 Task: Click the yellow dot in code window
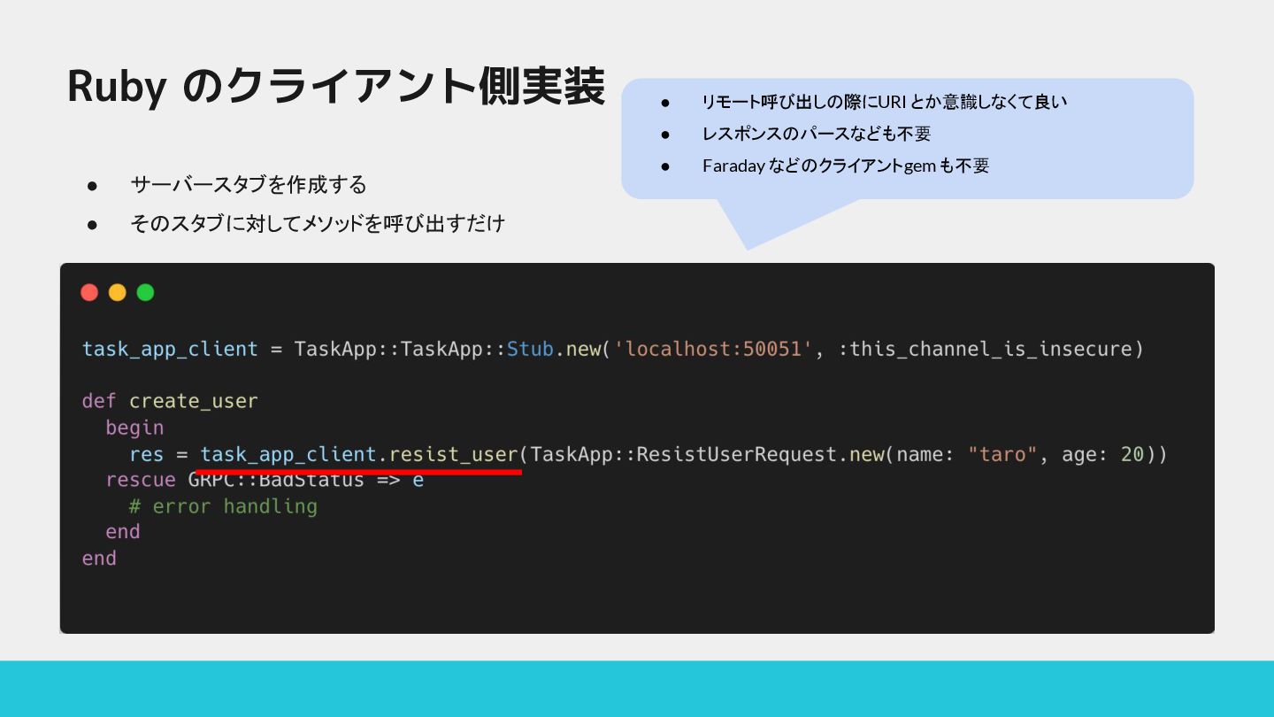click(x=118, y=292)
